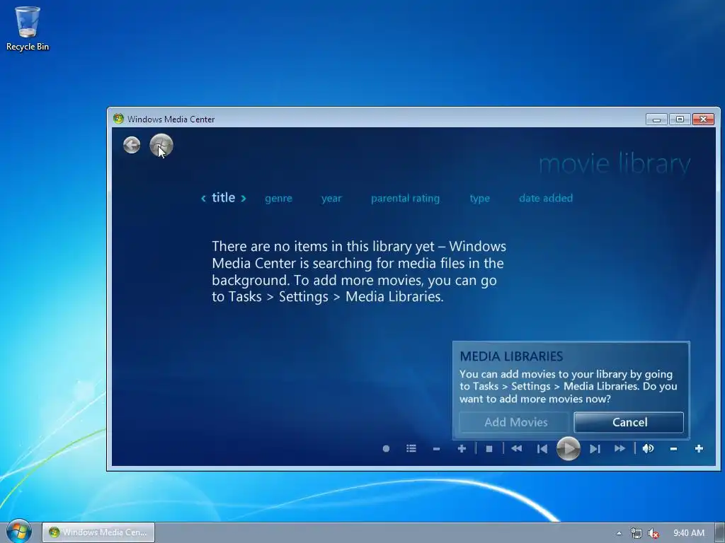Go back with the left arrow button

[132, 145]
